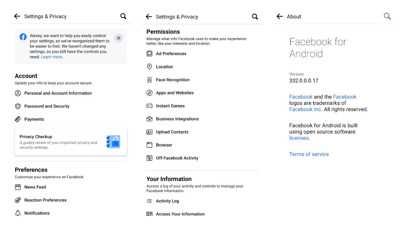Viewport: 405px width, 226px height.
Task: Click the Reaction Preferences icon
Action: 18,200
